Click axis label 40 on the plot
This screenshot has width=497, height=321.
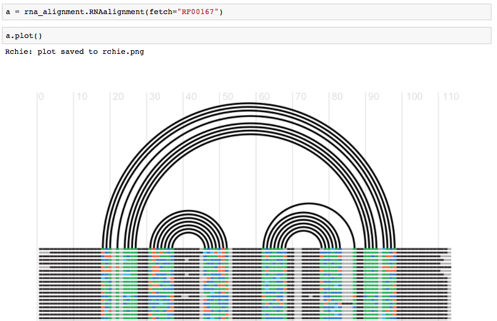(190, 97)
